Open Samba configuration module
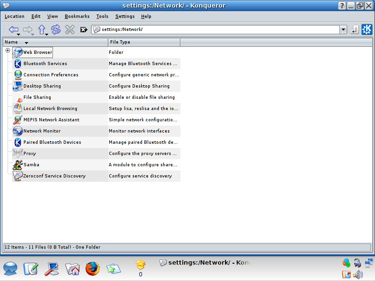The width and height of the screenshot is (375, 281). coord(31,165)
